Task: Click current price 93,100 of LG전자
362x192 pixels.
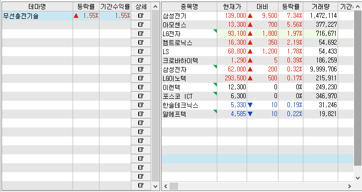Action: point(237,34)
